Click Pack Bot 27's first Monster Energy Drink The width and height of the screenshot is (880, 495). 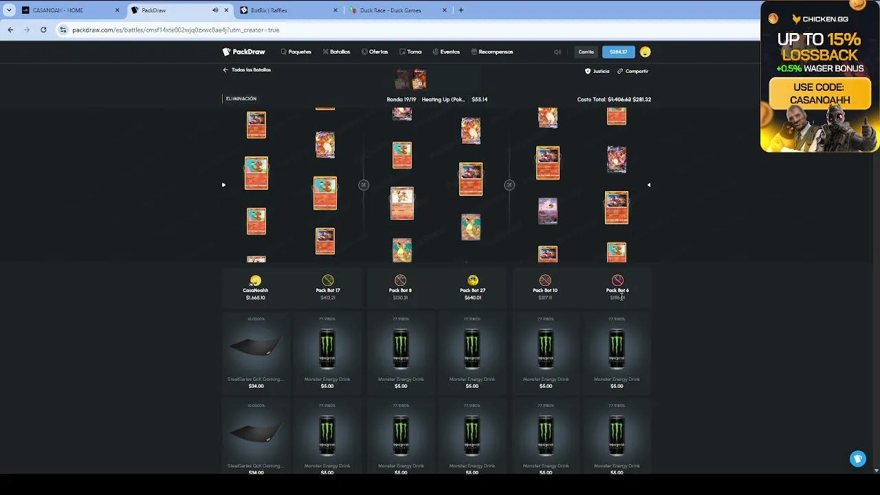(472, 353)
